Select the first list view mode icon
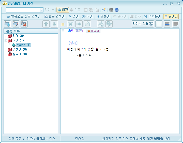The height and width of the screenshot is (143, 183). click(159, 24)
